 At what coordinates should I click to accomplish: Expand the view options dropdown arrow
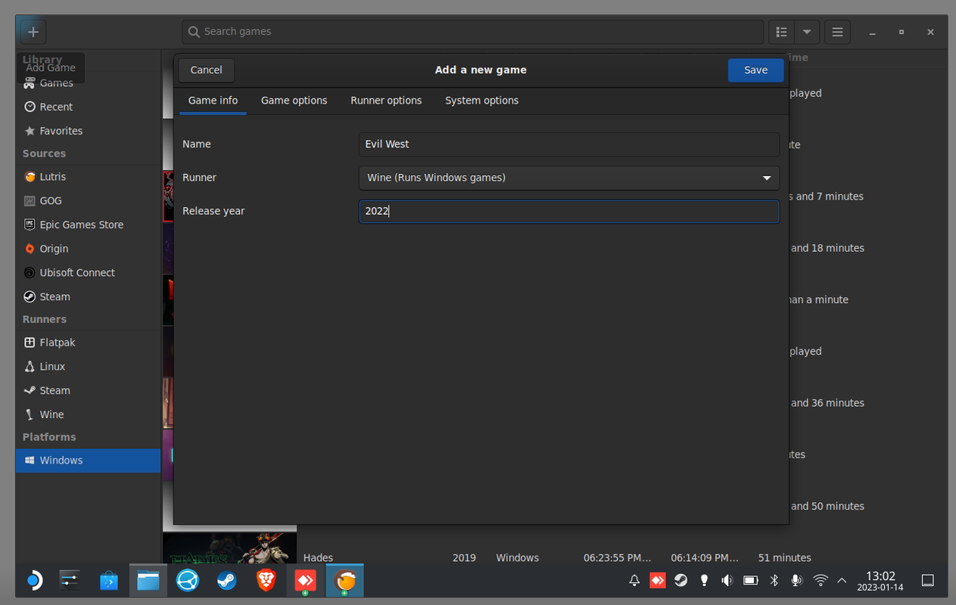[x=807, y=32]
